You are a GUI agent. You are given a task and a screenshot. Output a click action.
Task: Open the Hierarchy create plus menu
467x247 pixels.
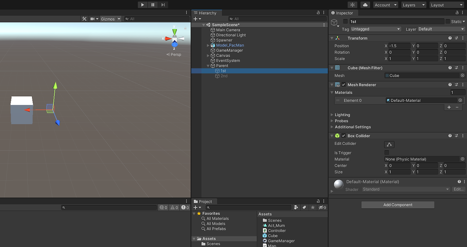pos(196,19)
